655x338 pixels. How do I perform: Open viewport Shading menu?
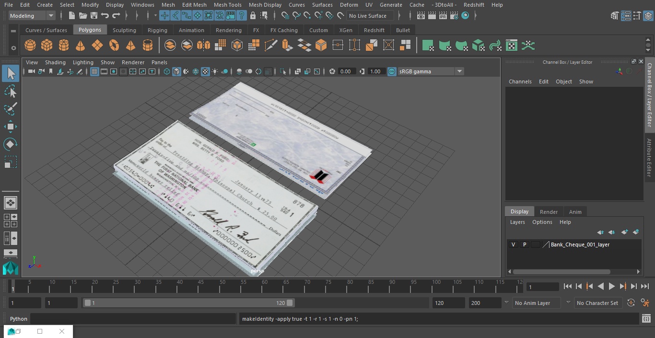click(x=55, y=62)
